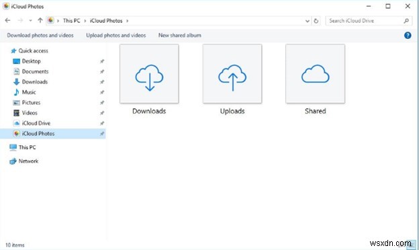The height and width of the screenshot is (250, 419).
Task: Expand chevron after This PC breadcrumb
Action: (85, 21)
